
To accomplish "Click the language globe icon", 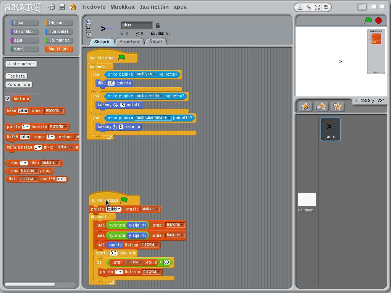I will pyautogui.click(x=52, y=7).
